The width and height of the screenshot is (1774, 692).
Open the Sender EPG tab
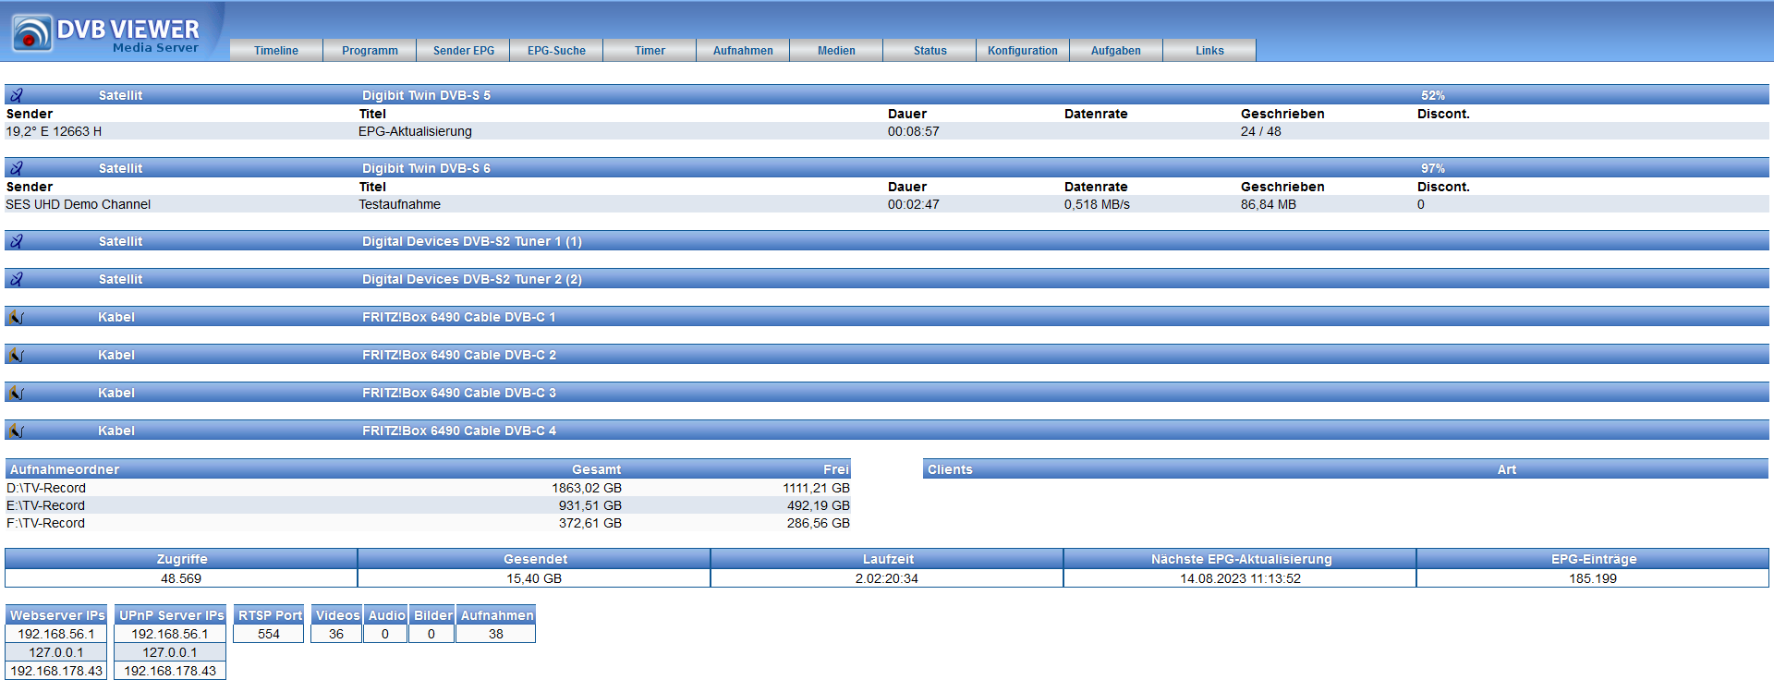coord(463,51)
